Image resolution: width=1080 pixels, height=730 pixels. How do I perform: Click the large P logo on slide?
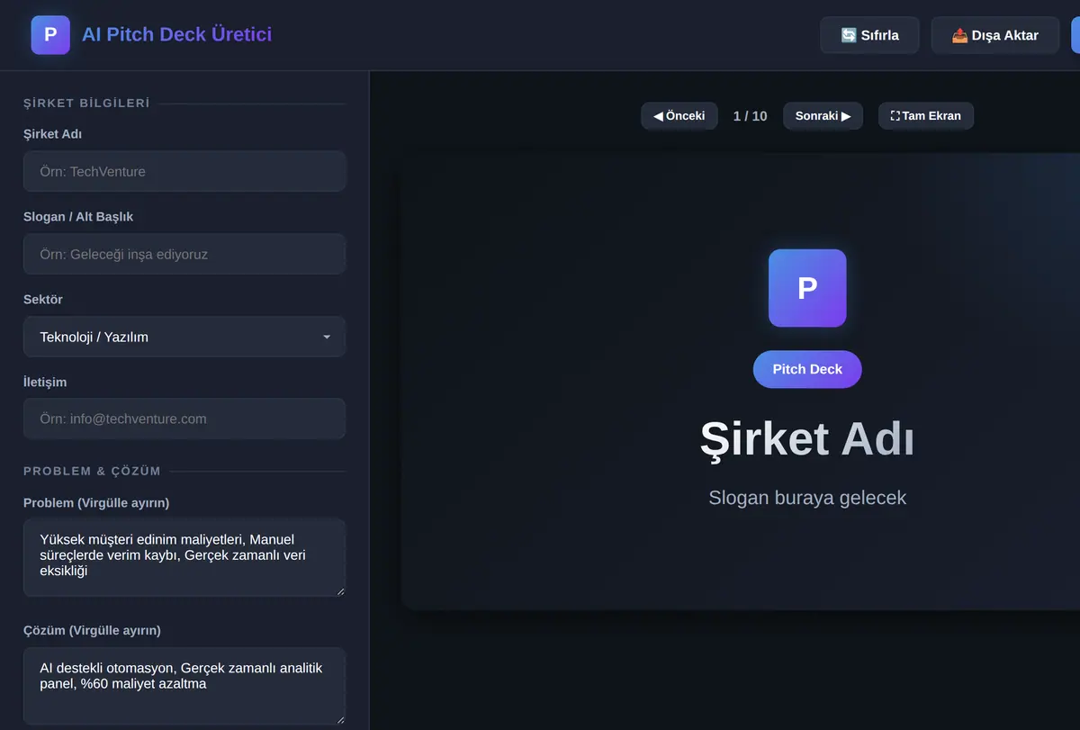pos(807,288)
